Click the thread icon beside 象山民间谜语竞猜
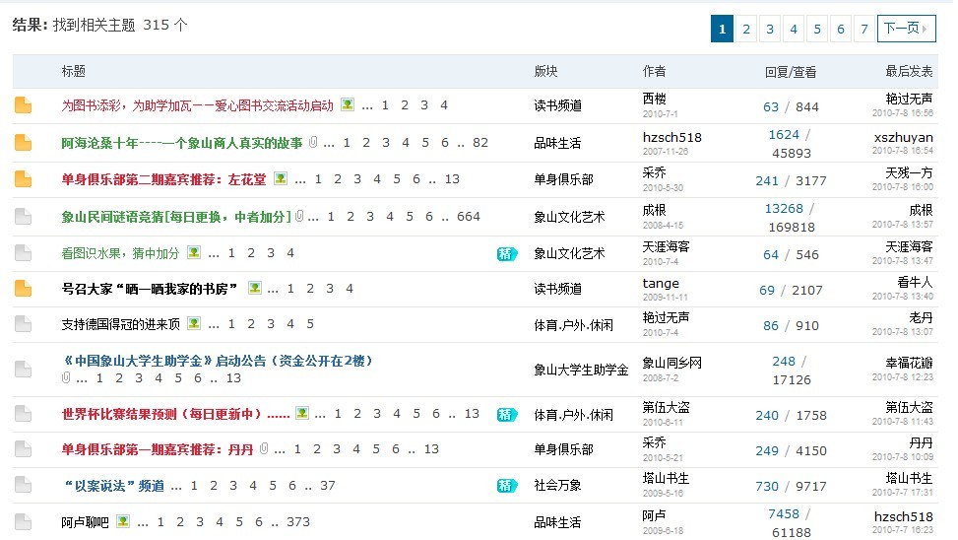 click(x=23, y=217)
